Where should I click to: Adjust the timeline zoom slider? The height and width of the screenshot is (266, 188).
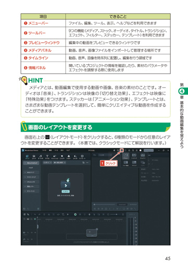pos(116,214)
